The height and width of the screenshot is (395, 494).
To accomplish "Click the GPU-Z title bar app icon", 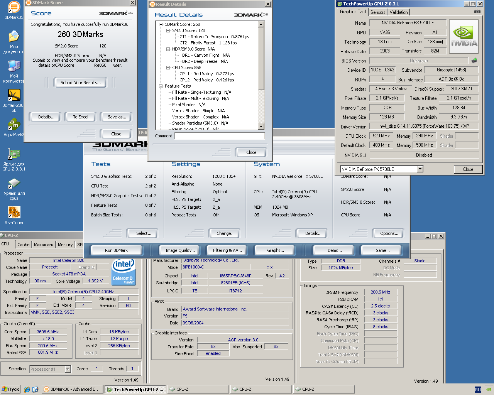I will point(340,4).
